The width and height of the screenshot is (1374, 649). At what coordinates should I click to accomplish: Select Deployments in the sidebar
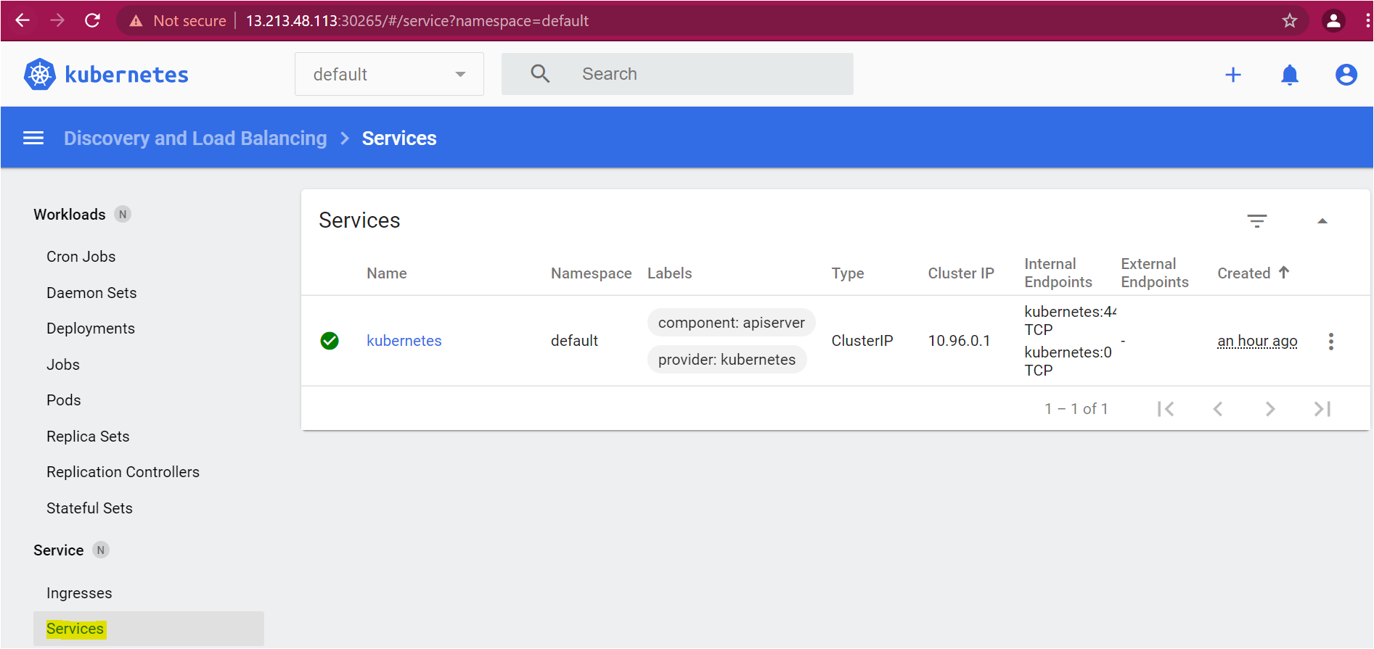(x=91, y=328)
